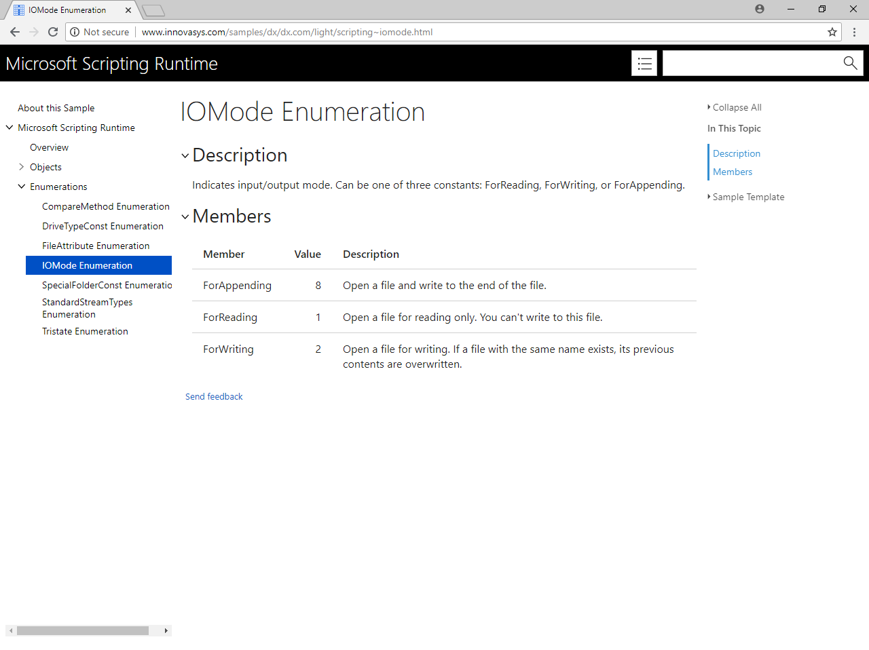869x650 pixels.
Task: Jump to Description via In This Topic
Action: point(737,153)
